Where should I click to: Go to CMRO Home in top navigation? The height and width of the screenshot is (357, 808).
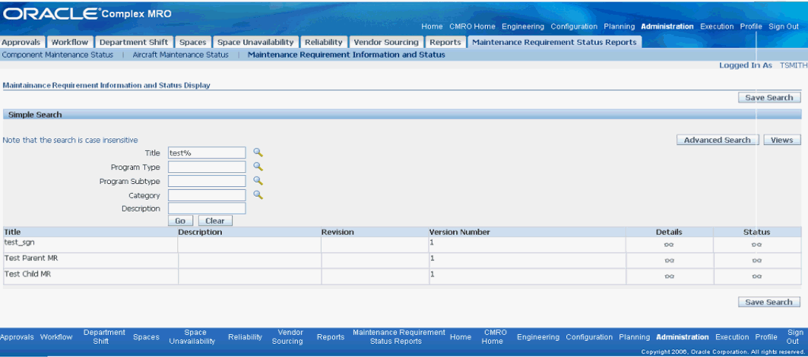tap(472, 27)
